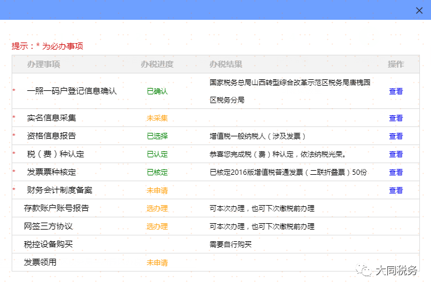Click result text 需要自行购买
The height and width of the screenshot is (289, 431).
(x=230, y=245)
